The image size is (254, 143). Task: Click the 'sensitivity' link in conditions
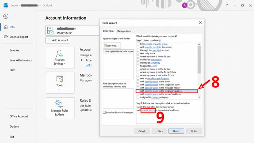point(155,63)
